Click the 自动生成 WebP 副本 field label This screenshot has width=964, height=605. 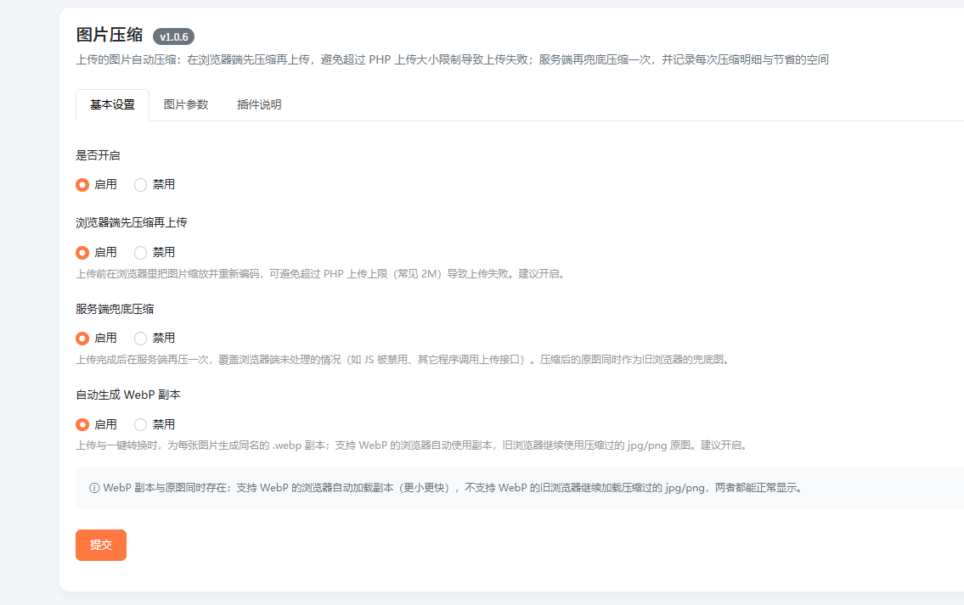tap(128, 395)
